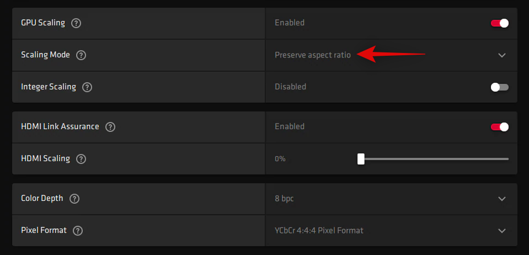Show help for HDMI Link Assurance
The image size is (529, 255).
(110, 127)
